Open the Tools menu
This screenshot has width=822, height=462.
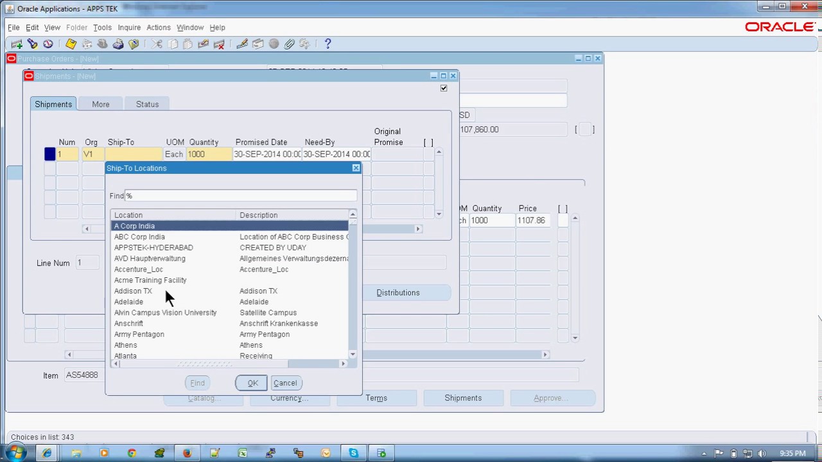click(x=102, y=28)
